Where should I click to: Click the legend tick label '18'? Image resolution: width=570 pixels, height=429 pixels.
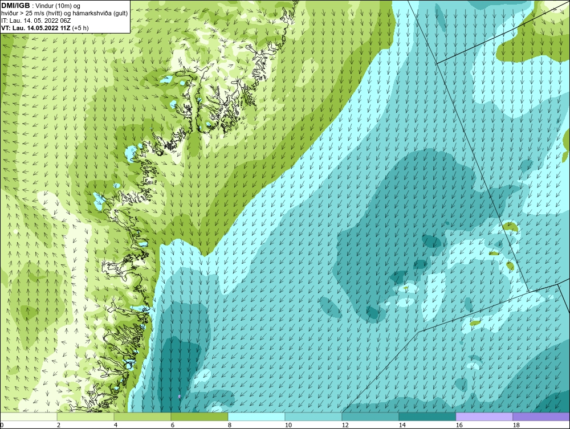pyautogui.click(x=516, y=425)
